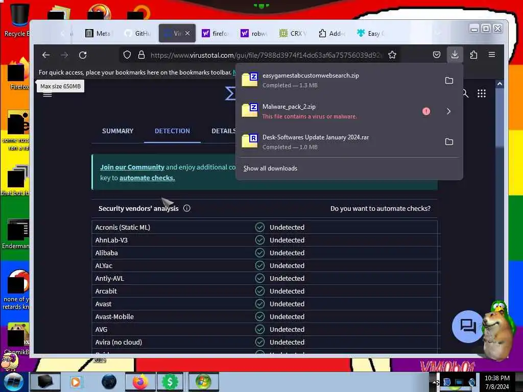Click the Undetected check icon for AVG

[260, 329]
